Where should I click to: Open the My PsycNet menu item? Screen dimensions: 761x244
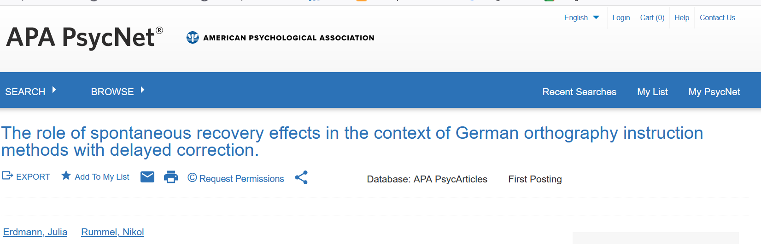pyautogui.click(x=714, y=92)
